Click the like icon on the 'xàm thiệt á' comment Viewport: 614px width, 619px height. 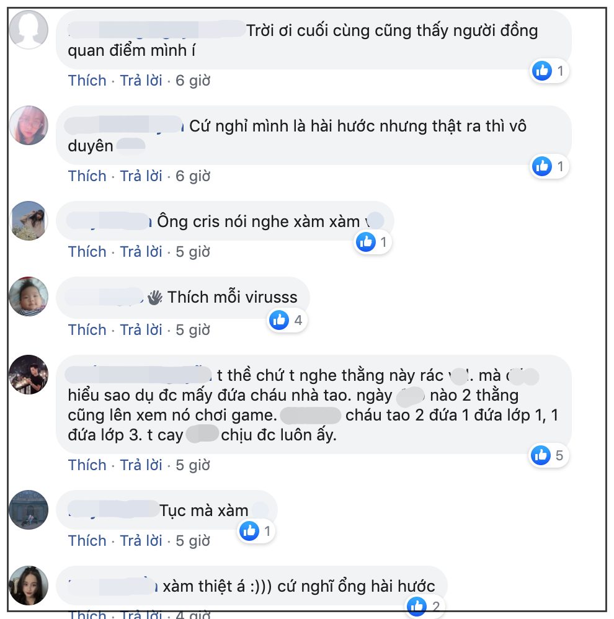point(417,607)
